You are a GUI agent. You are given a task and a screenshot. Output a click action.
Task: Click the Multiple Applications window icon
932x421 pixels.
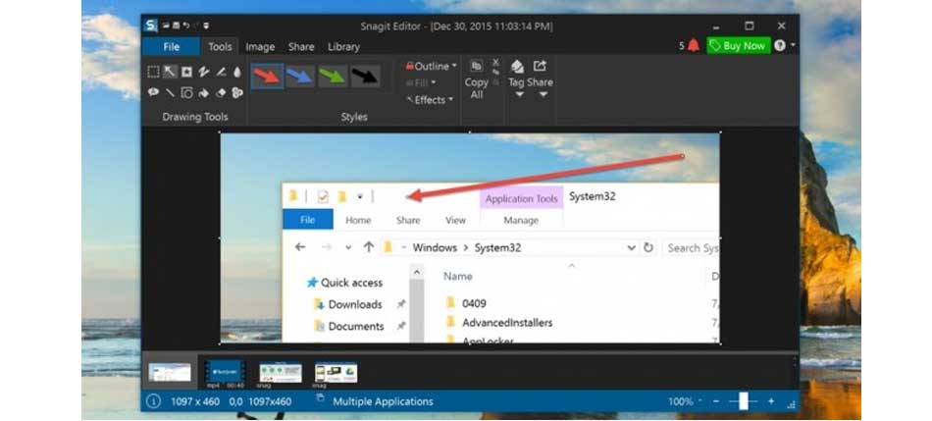[321, 397]
